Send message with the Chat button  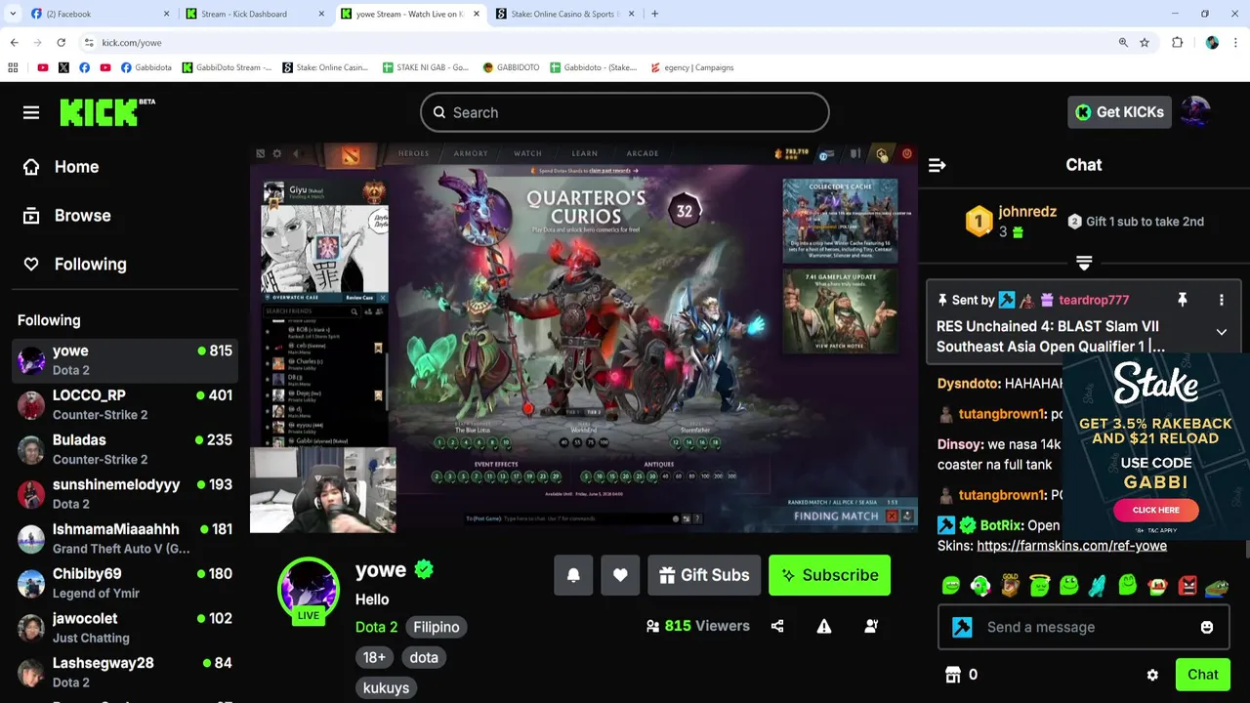point(1202,675)
